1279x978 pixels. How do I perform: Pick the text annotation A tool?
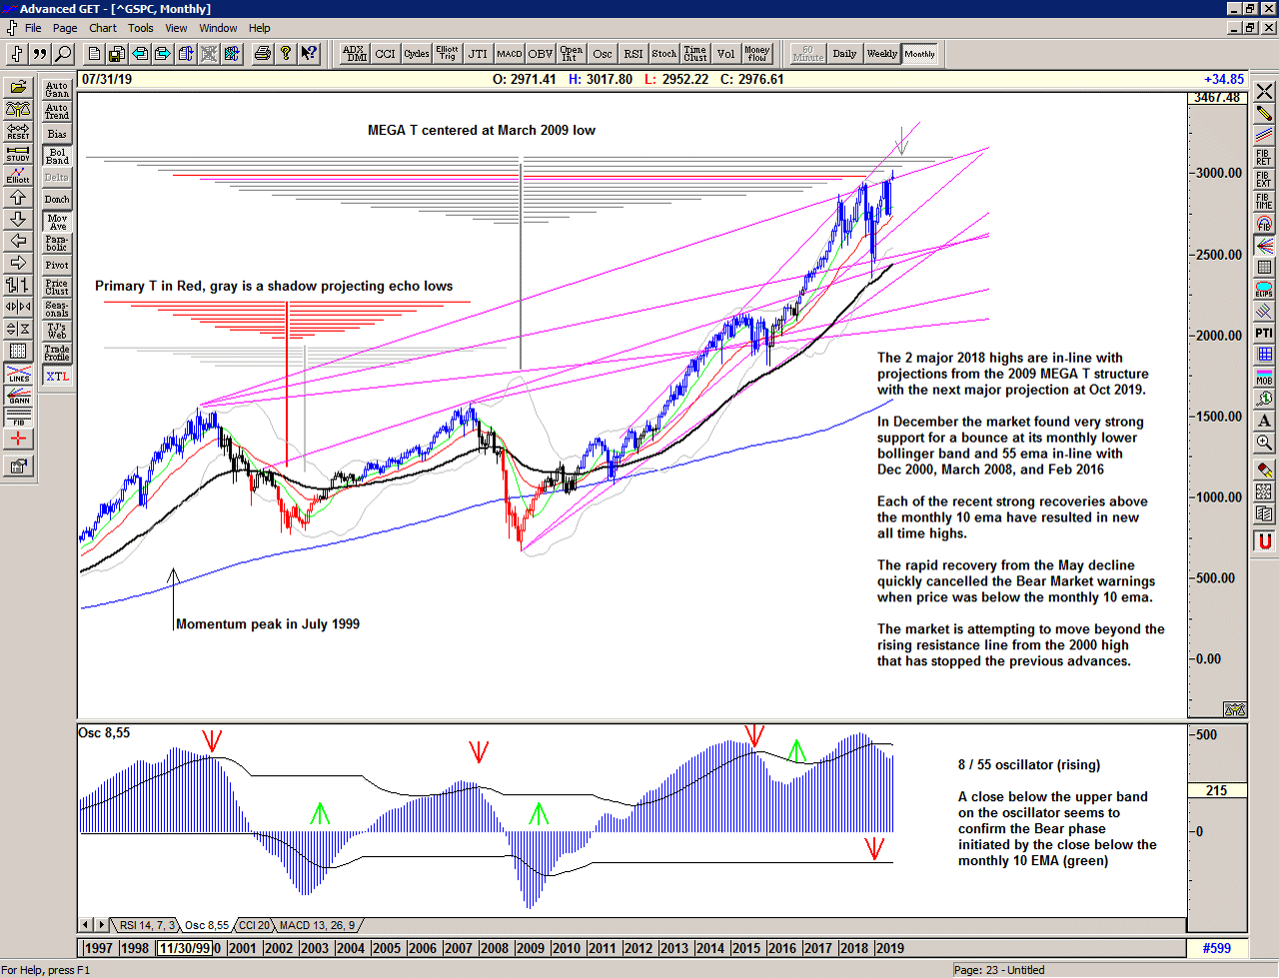[x=1264, y=421]
